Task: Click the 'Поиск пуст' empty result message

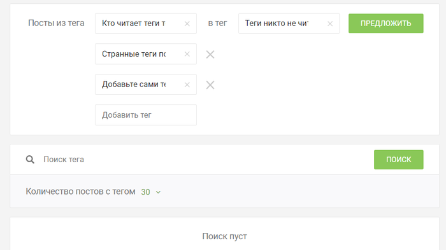Action: click(224, 236)
